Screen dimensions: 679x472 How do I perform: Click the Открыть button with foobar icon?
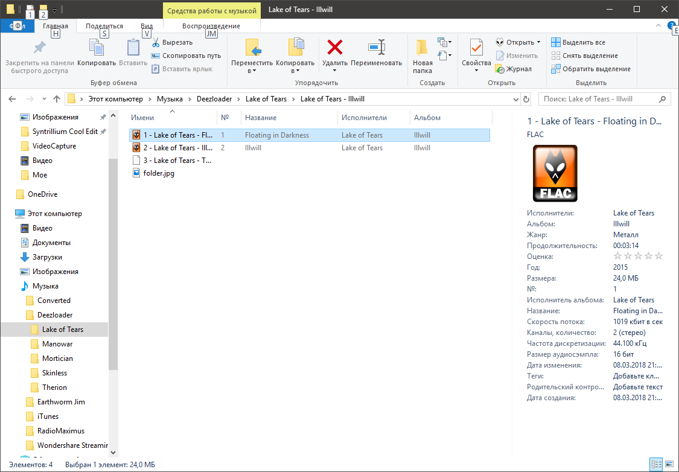pyautogui.click(x=515, y=42)
